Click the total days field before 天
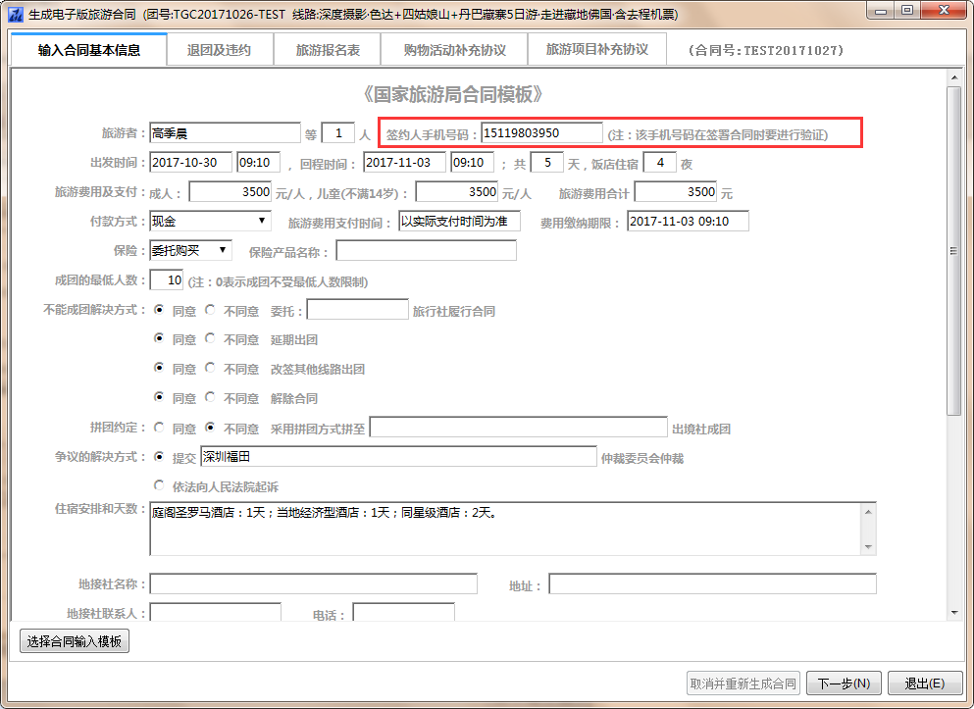Screen dimensions: 974x709 [x=547, y=163]
